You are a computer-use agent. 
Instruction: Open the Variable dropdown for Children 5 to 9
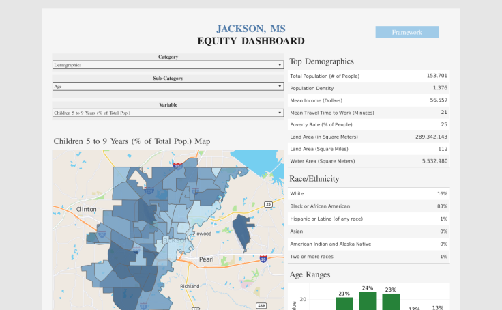pos(168,113)
